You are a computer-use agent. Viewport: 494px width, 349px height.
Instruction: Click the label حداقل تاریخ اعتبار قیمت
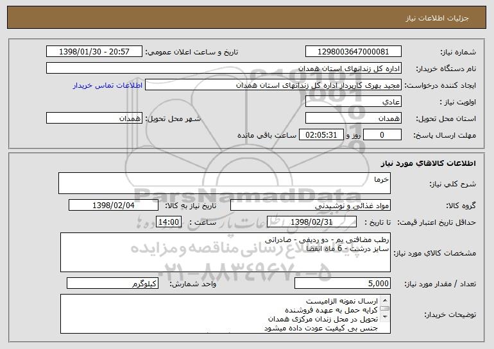pyautogui.click(x=436, y=222)
